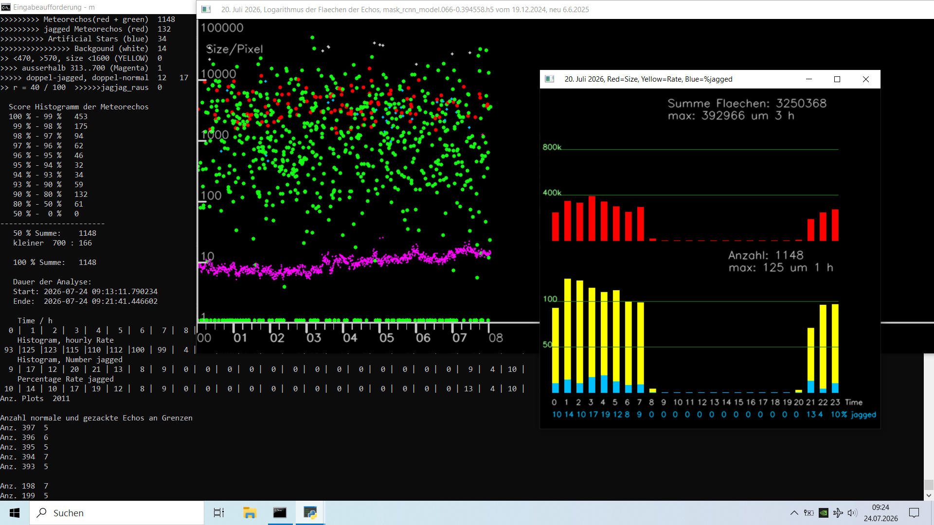Open the notification center icon
Viewport: 934px width, 525px height.
pyautogui.click(x=914, y=513)
